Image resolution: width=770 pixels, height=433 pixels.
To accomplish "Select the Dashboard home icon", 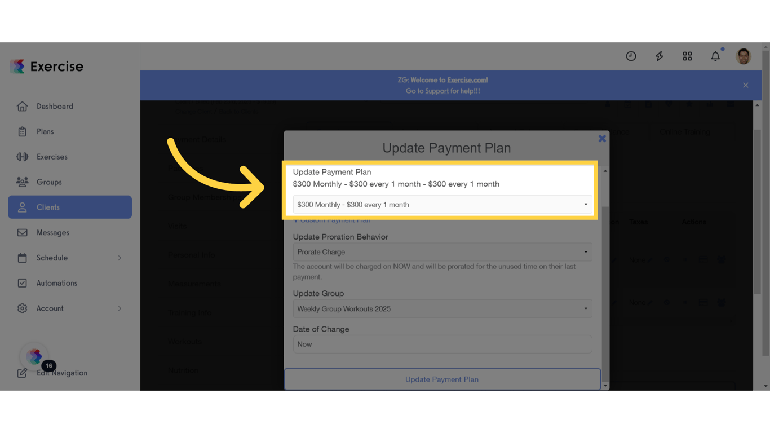I will point(22,106).
